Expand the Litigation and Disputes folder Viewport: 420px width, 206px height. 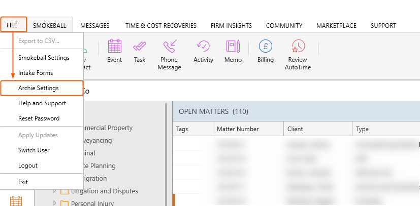[x=55, y=191]
